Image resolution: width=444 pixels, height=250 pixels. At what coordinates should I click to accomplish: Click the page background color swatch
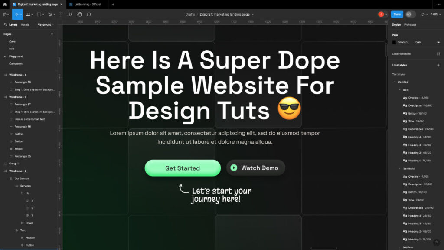pyautogui.click(x=394, y=43)
